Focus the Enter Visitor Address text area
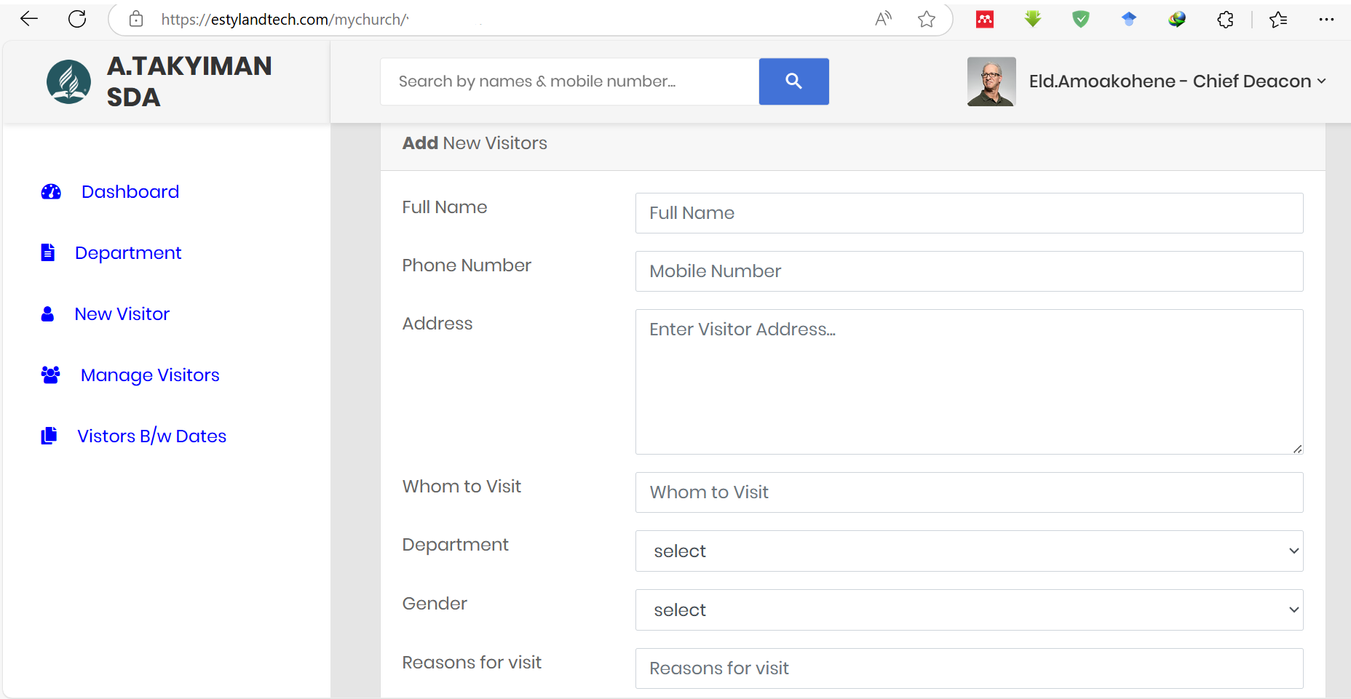Image resolution: width=1351 pixels, height=699 pixels. (969, 382)
